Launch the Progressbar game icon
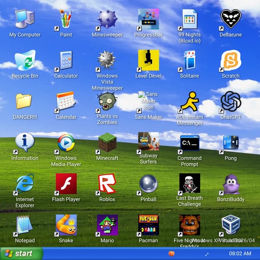 tap(148, 19)
